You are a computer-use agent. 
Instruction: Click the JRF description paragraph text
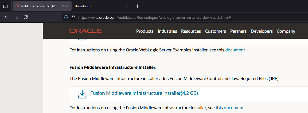point(174,79)
